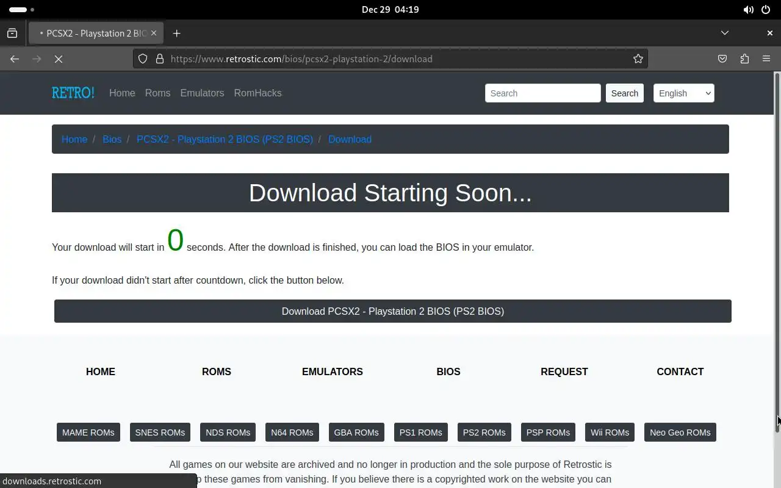
Task: Select the PCSX2 - Playstation 2 tab
Action: click(x=96, y=33)
